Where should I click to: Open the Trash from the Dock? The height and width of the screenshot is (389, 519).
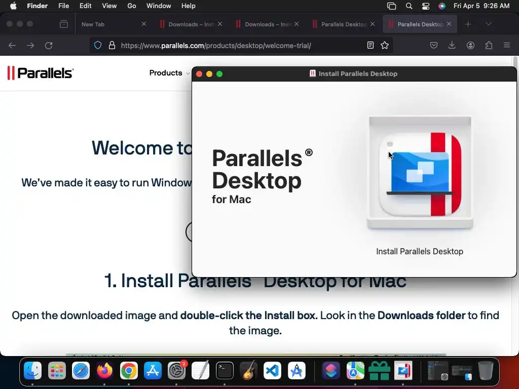486,370
